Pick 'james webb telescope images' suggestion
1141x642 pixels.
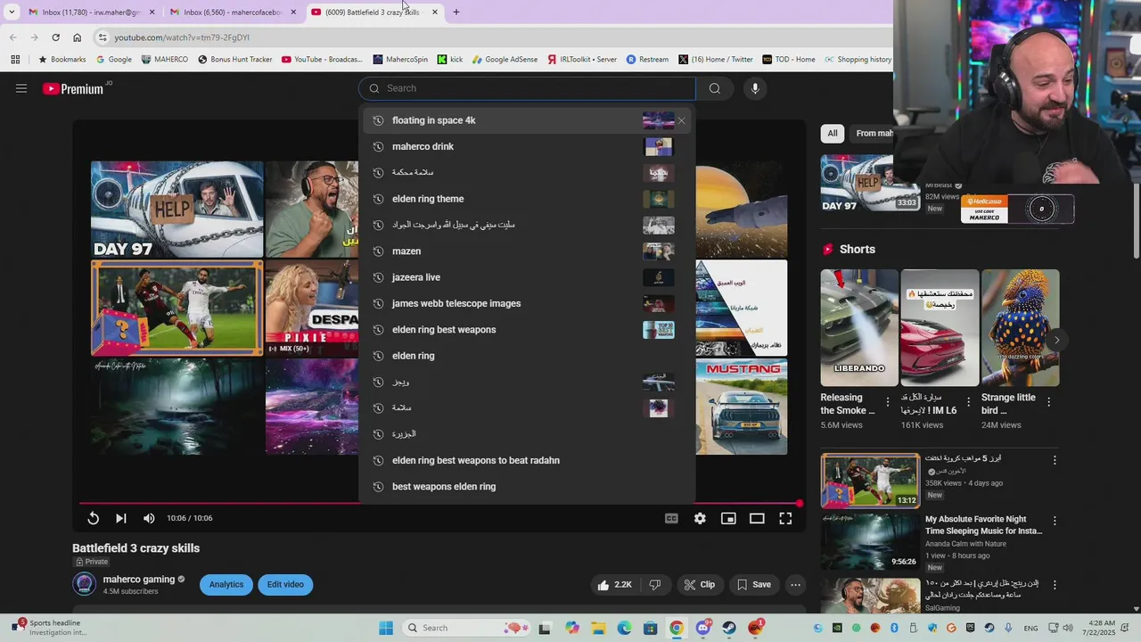(527, 303)
